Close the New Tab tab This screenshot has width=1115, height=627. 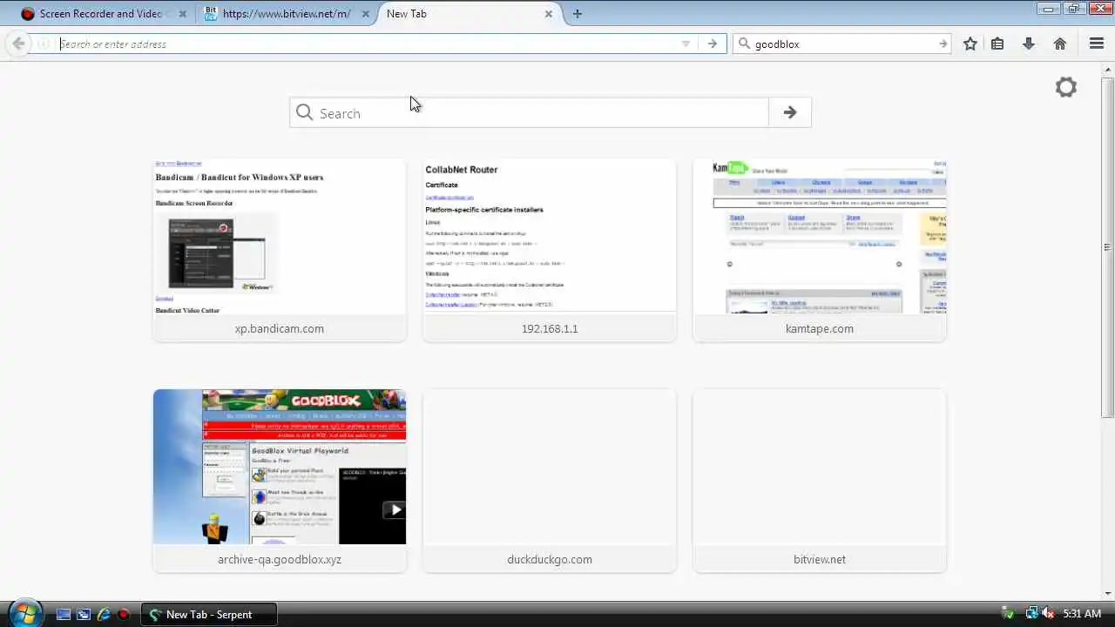click(549, 14)
